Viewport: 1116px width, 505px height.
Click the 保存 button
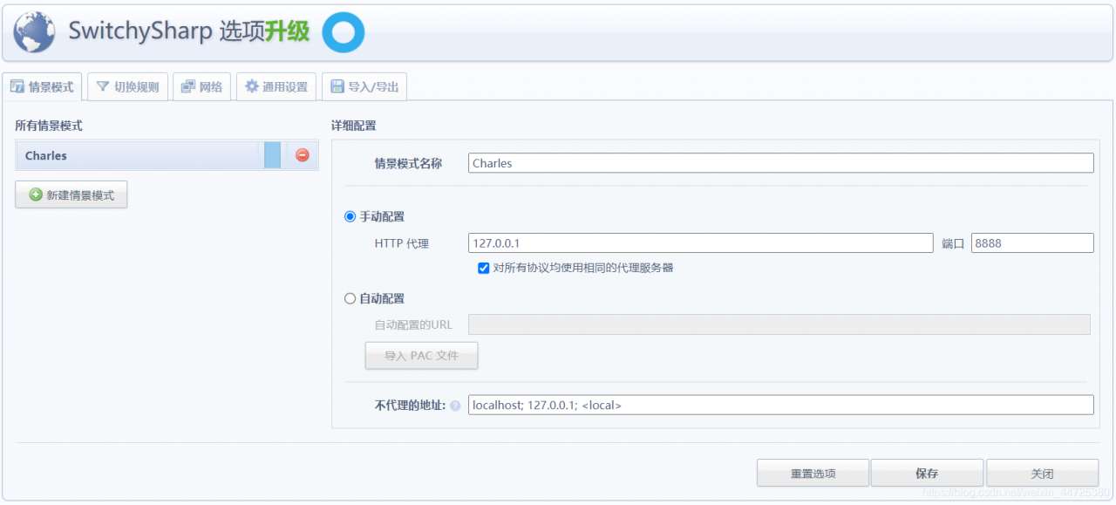(x=927, y=473)
